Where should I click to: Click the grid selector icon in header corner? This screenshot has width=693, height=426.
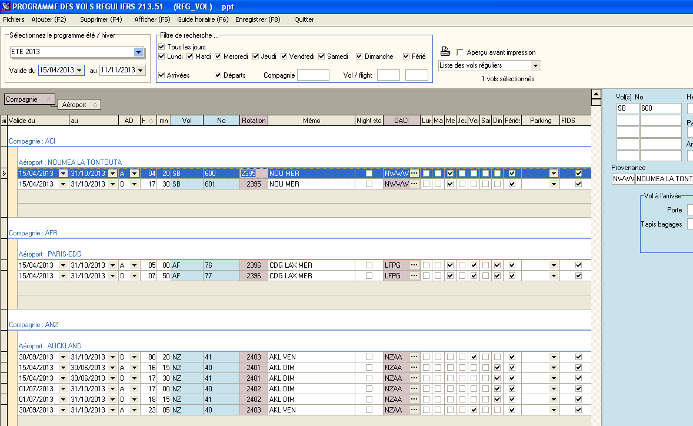4,121
